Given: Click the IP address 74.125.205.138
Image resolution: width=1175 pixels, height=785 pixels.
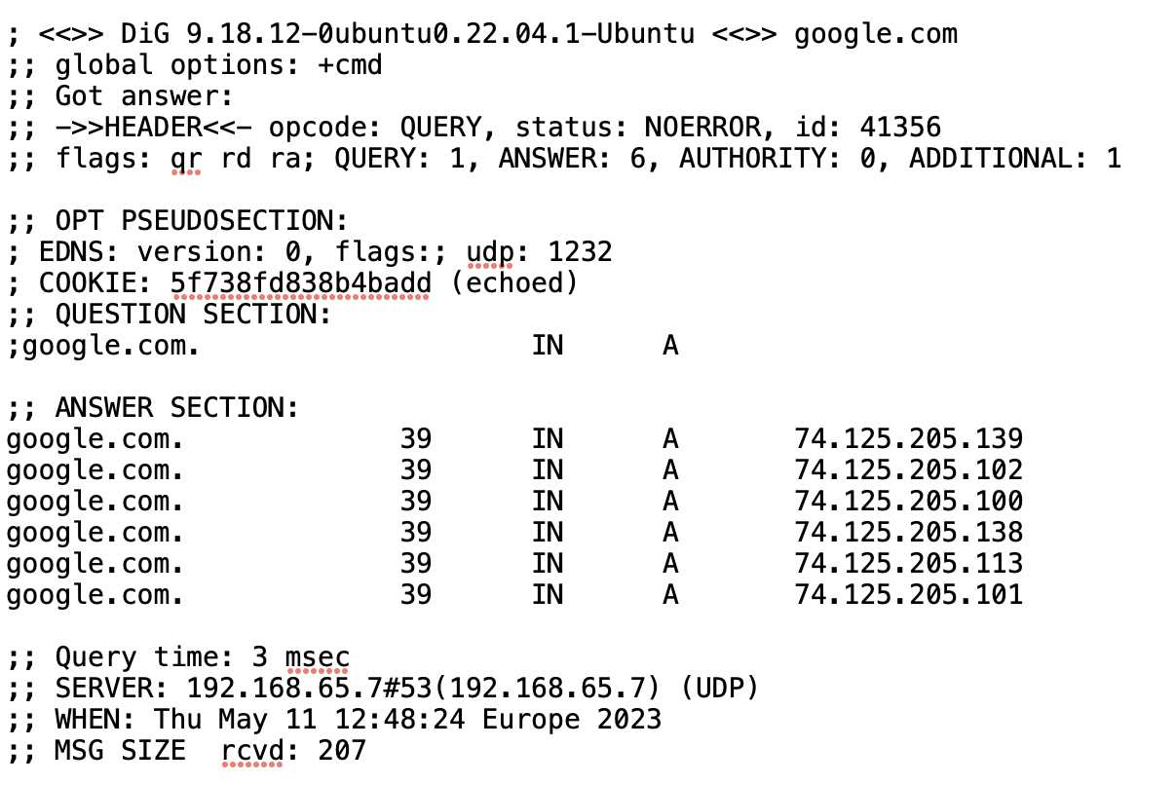Looking at the screenshot, I should tap(908, 532).
